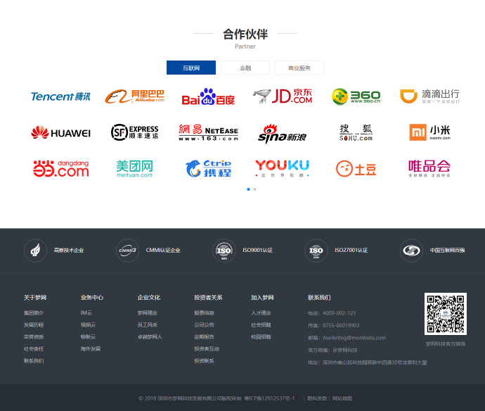Open the 商业服务 partner tab
The height and width of the screenshot is (411, 485).
point(299,68)
